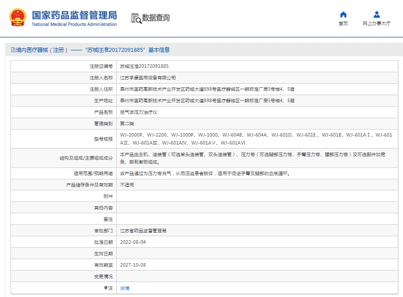The width and height of the screenshot is (403, 297).
Task: Select product name 空气波压力治疗仪
Action: [139, 112]
